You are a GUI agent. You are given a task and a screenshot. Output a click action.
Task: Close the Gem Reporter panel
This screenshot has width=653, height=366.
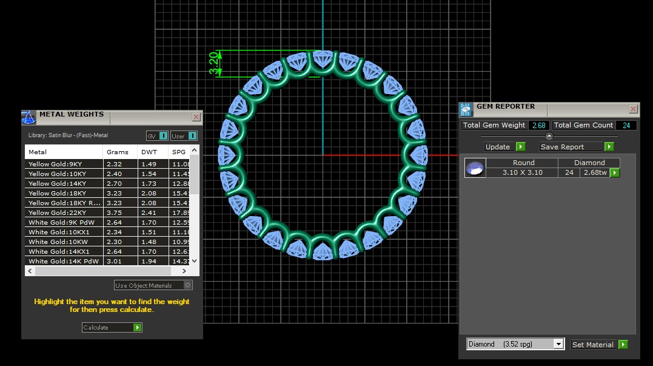tap(633, 109)
